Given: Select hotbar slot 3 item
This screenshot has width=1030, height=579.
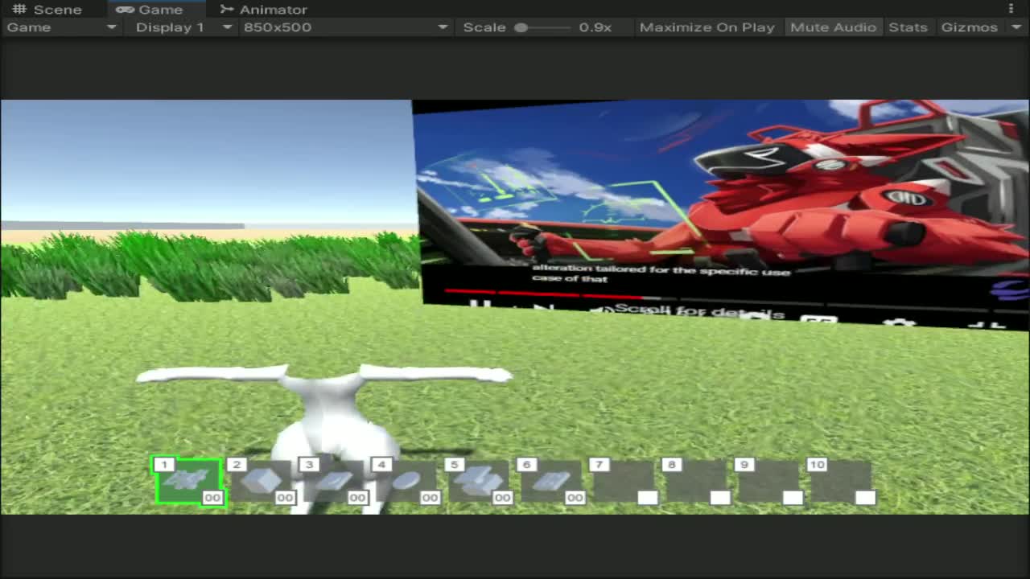Looking at the screenshot, I should (x=333, y=482).
